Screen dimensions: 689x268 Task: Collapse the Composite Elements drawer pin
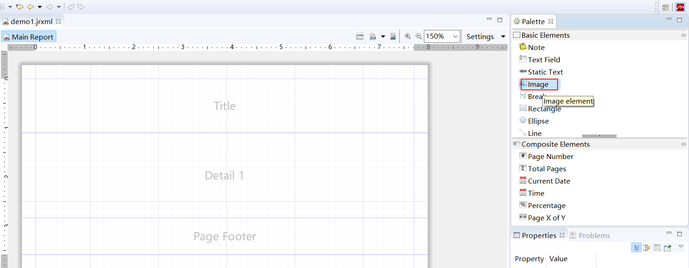[684, 144]
